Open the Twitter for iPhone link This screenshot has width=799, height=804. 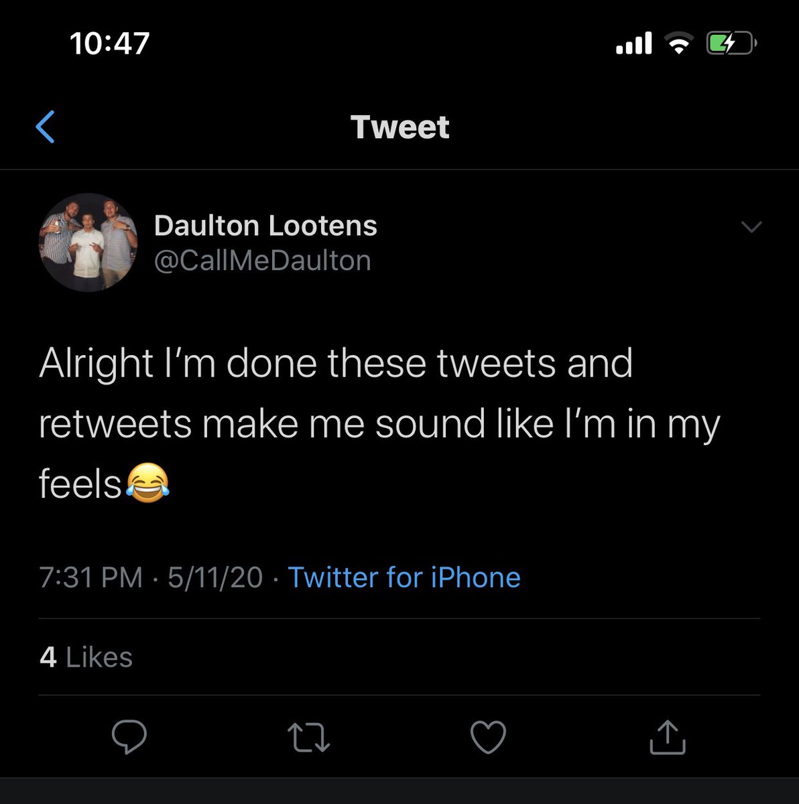(x=404, y=578)
